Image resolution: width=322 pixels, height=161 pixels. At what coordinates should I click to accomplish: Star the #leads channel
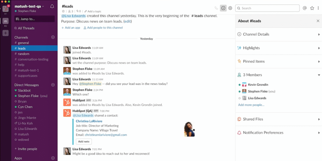(x=63, y=11)
